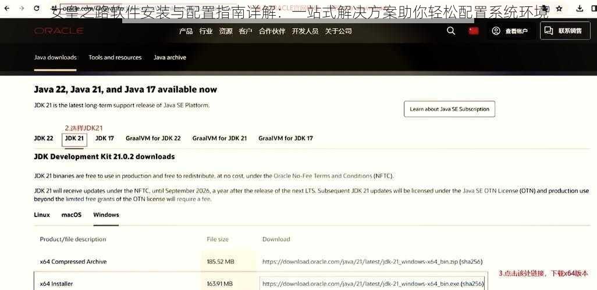
Task: Open the 资源 menu
Action: click(x=225, y=31)
